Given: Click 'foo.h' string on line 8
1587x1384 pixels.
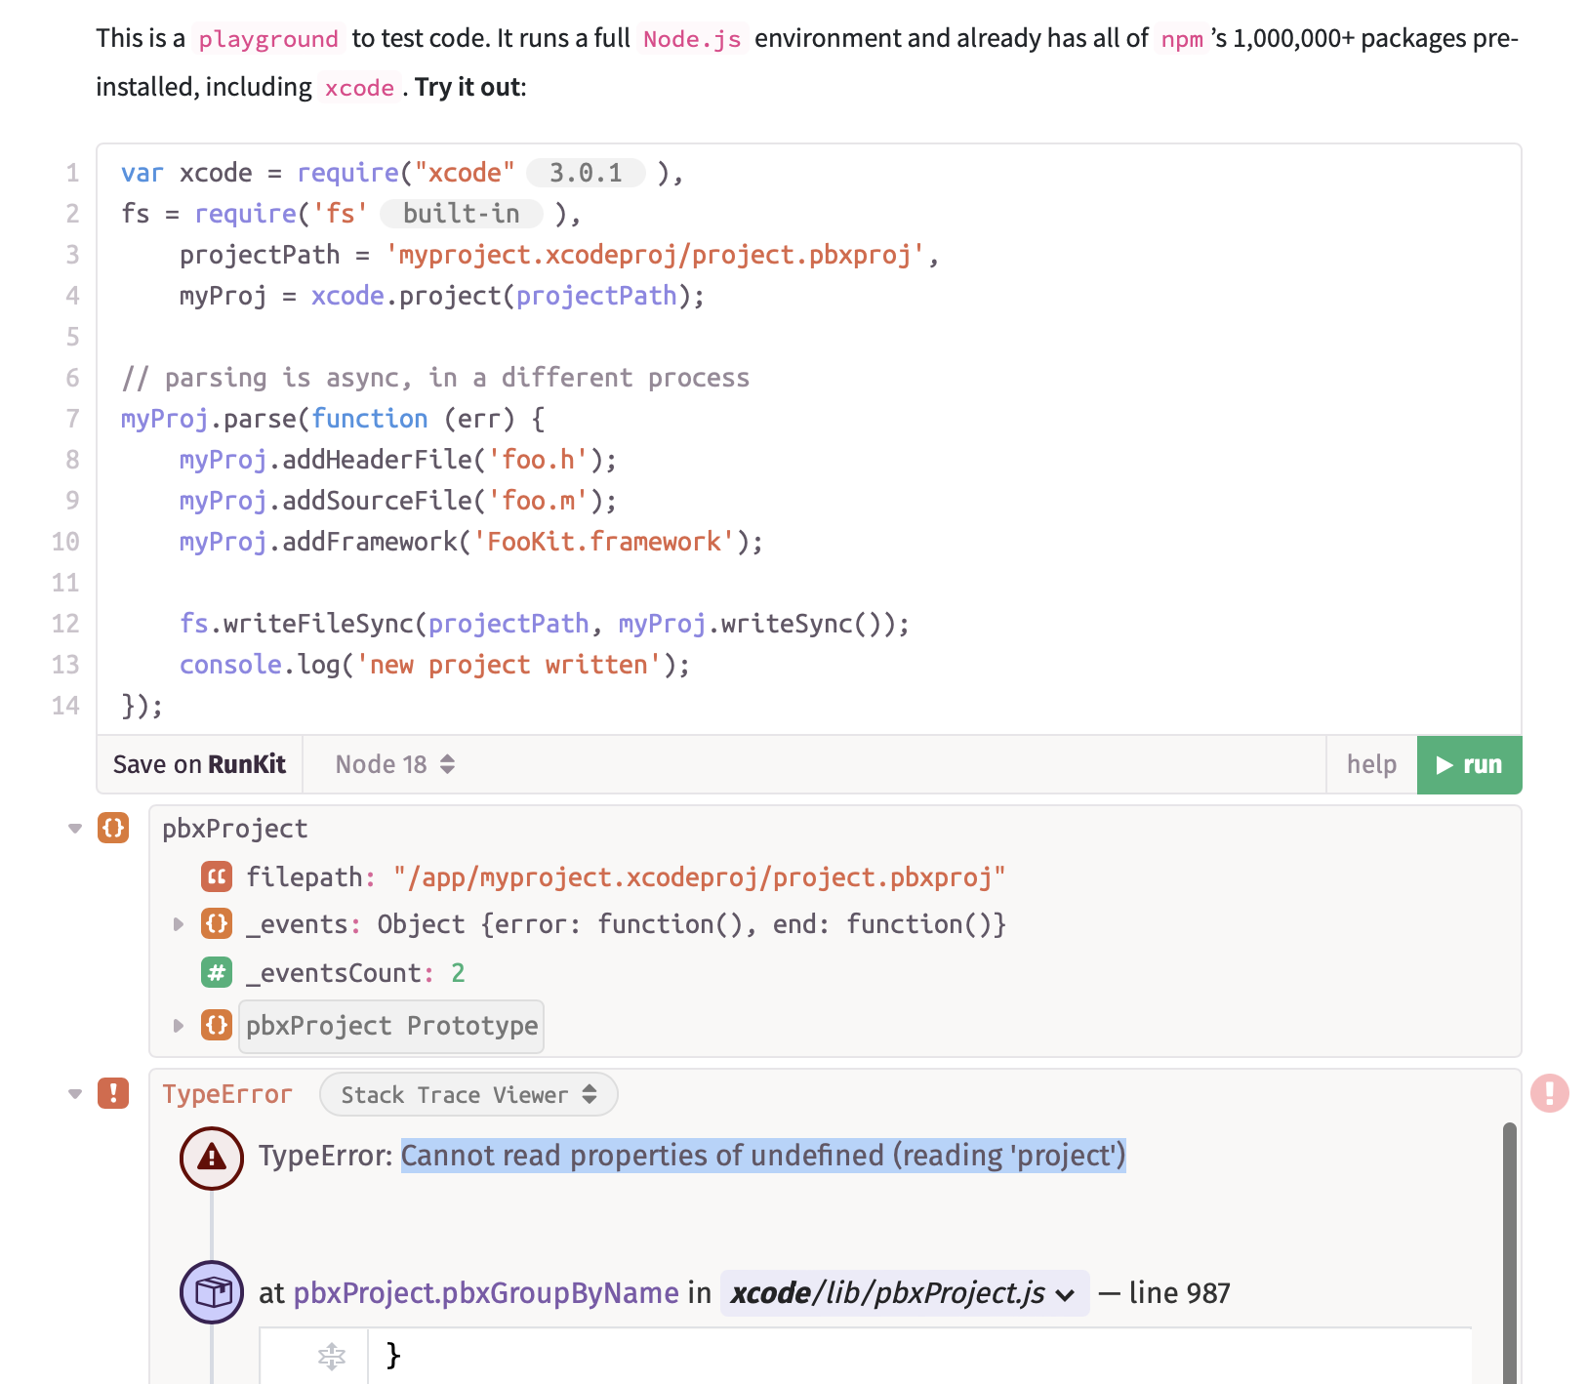Looking at the screenshot, I should point(538,460).
